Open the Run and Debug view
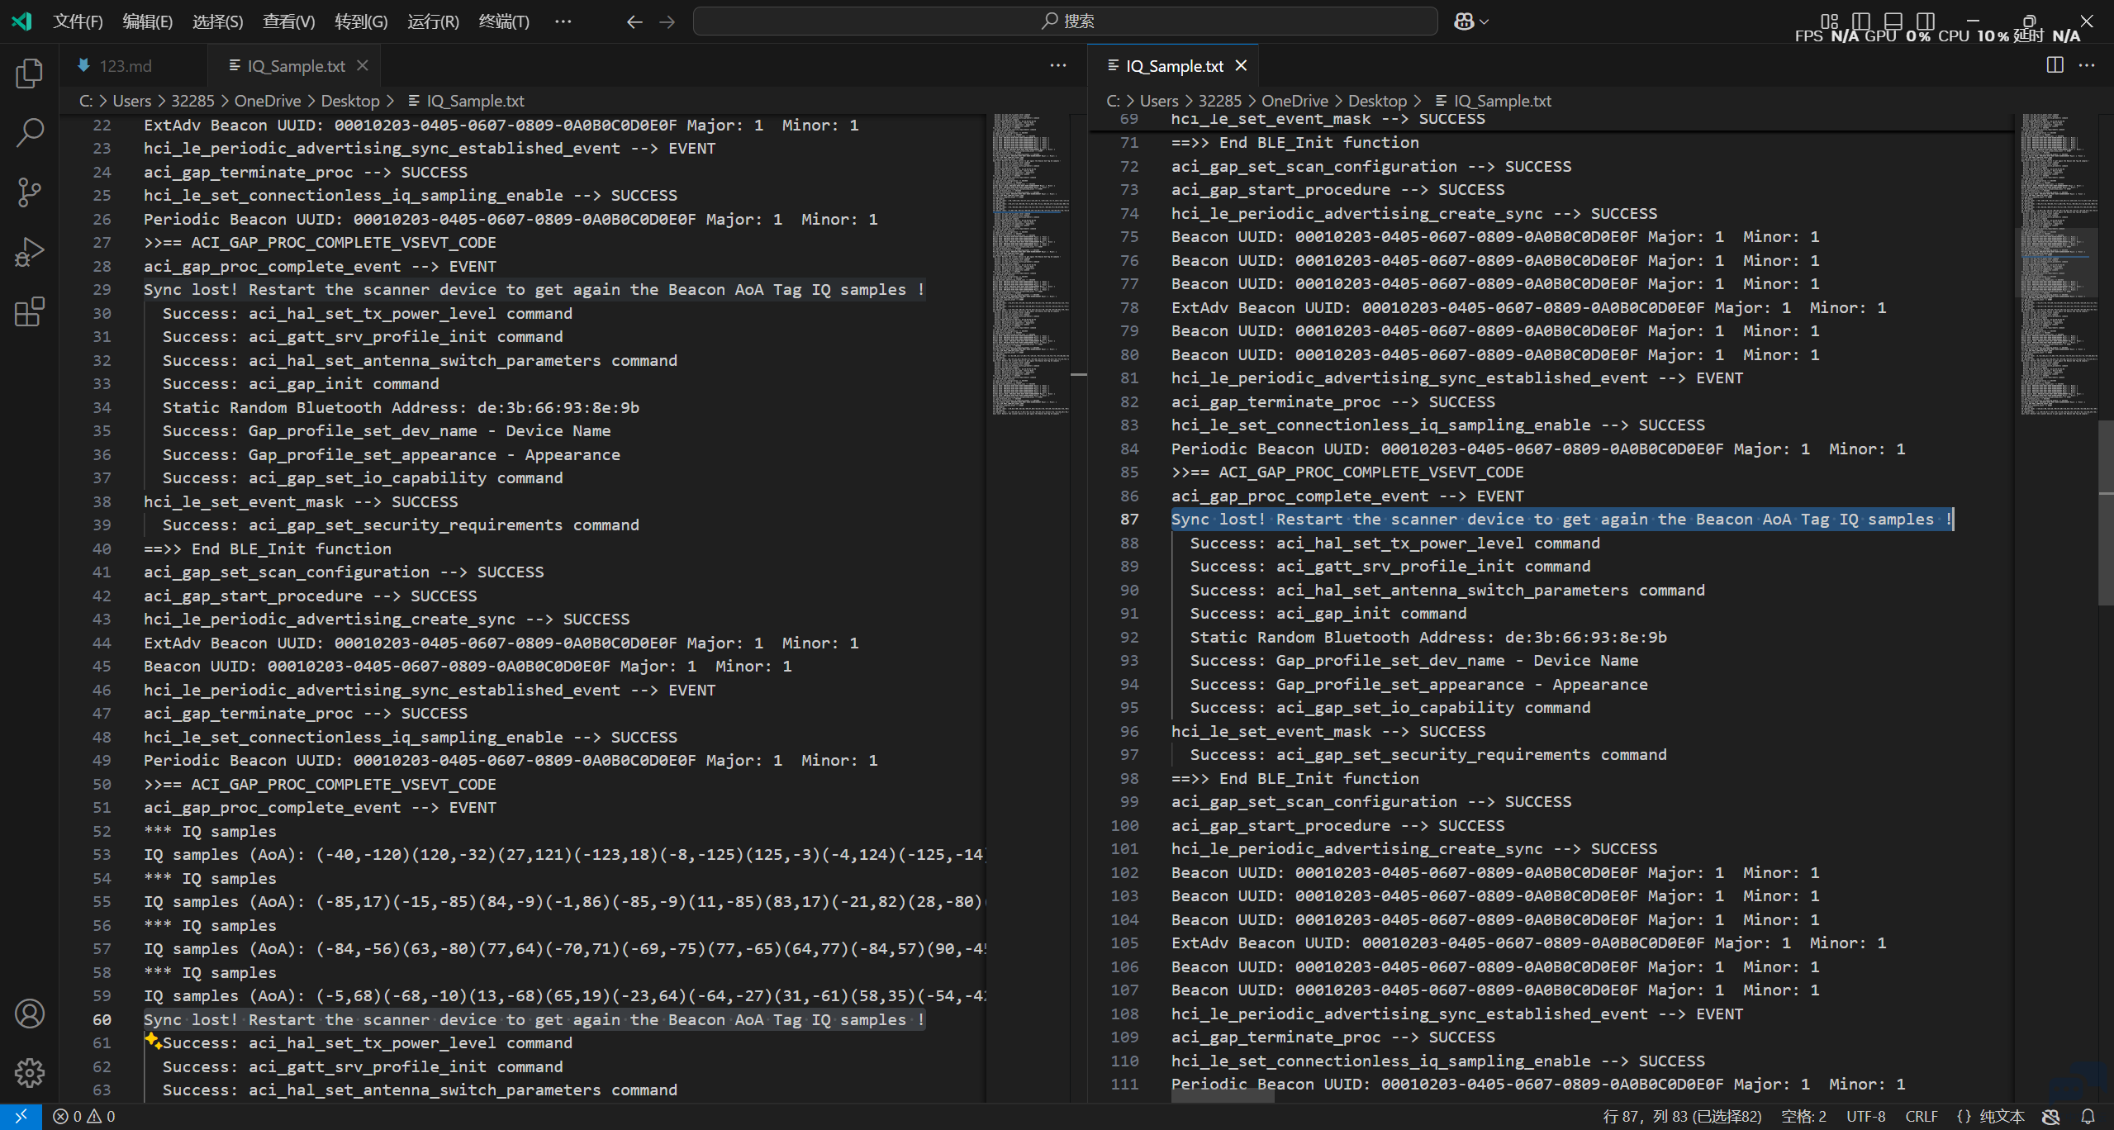This screenshot has width=2114, height=1130. [x=30, y=252]
